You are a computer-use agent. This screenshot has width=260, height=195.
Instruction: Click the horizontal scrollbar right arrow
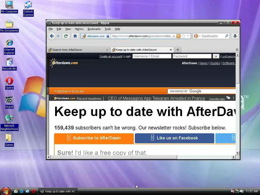pyautogui.click(x=234, y=157)
